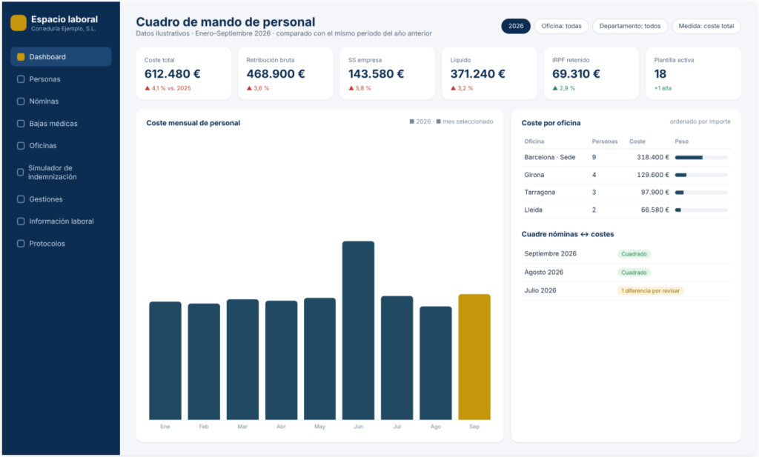Click the Julio 2026 row label
This screenshot has width=759, height=457.
tap(540, 290)
